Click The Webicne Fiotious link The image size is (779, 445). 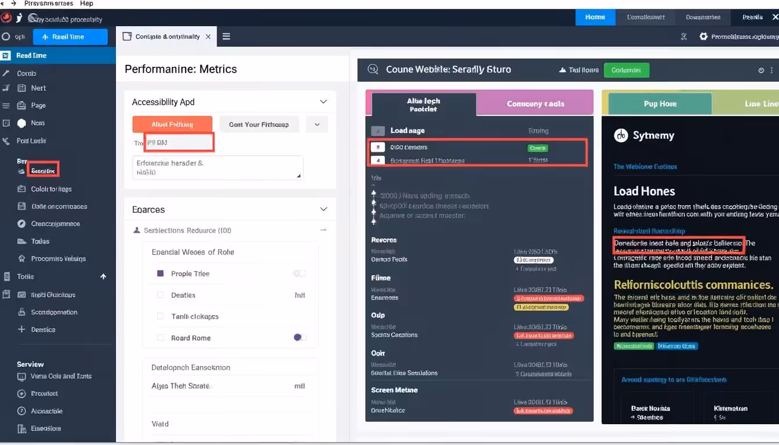(645, 166)
